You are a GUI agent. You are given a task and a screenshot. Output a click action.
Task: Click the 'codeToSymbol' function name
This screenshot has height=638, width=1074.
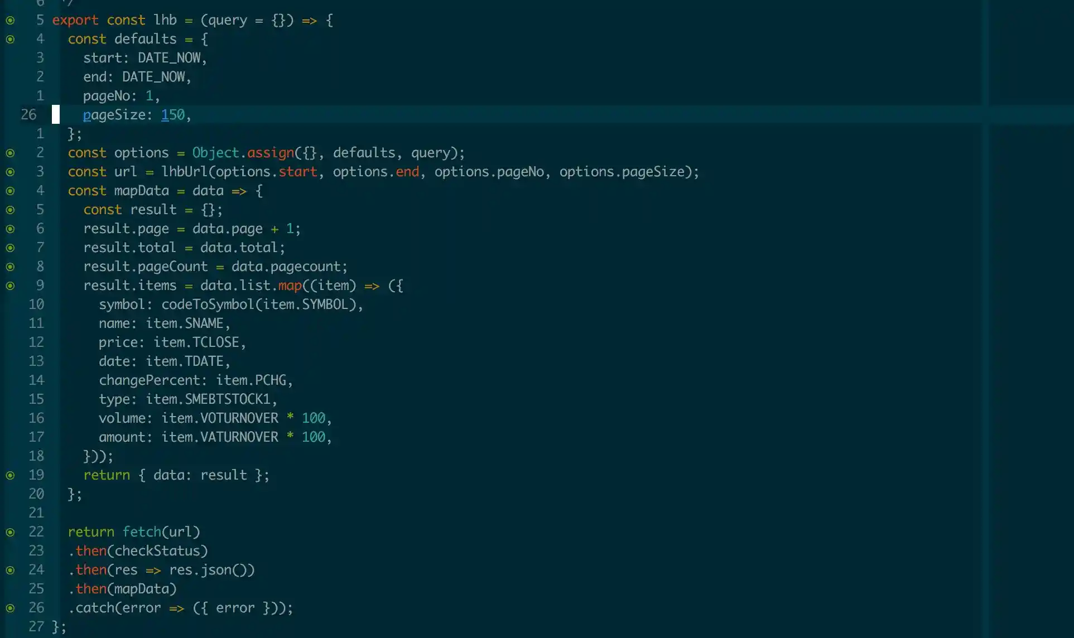click(208, 304)
